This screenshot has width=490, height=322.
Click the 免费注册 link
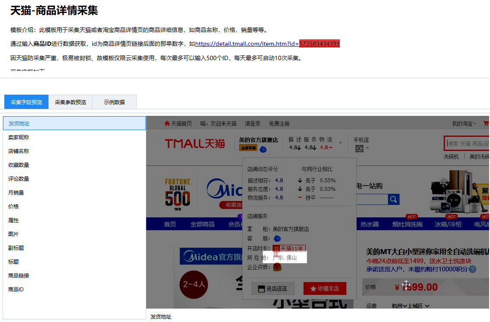point(279,124)
